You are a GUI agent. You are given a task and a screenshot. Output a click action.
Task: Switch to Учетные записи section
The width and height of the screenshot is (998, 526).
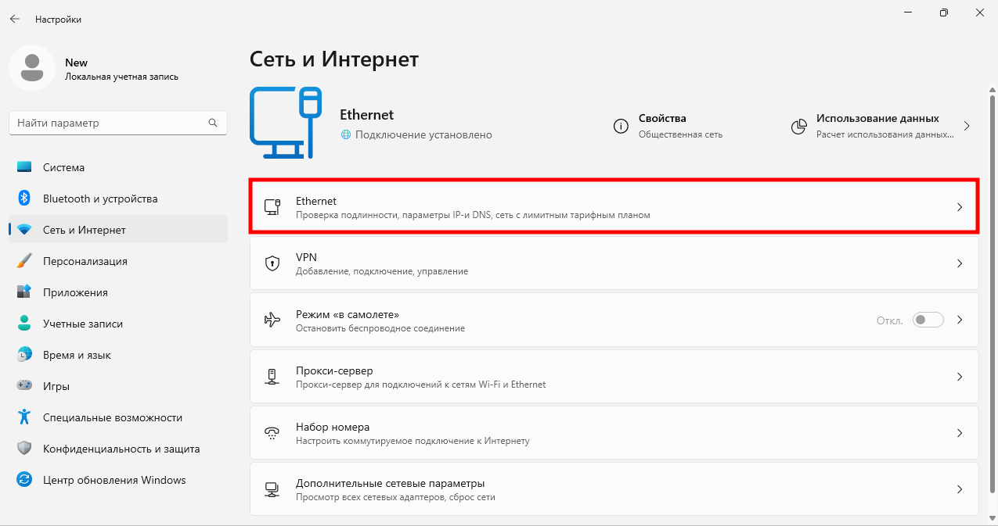[118, 324]
